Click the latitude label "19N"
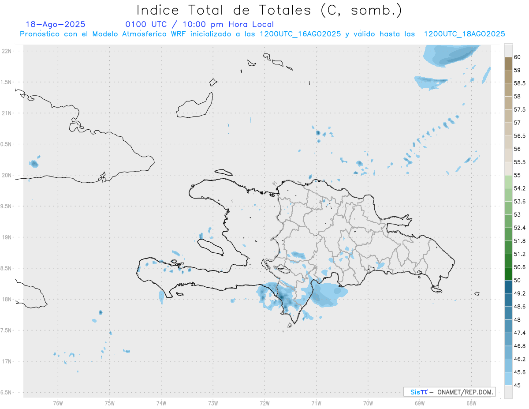Viewport: 529px width, 409px height. click(7, 237)
